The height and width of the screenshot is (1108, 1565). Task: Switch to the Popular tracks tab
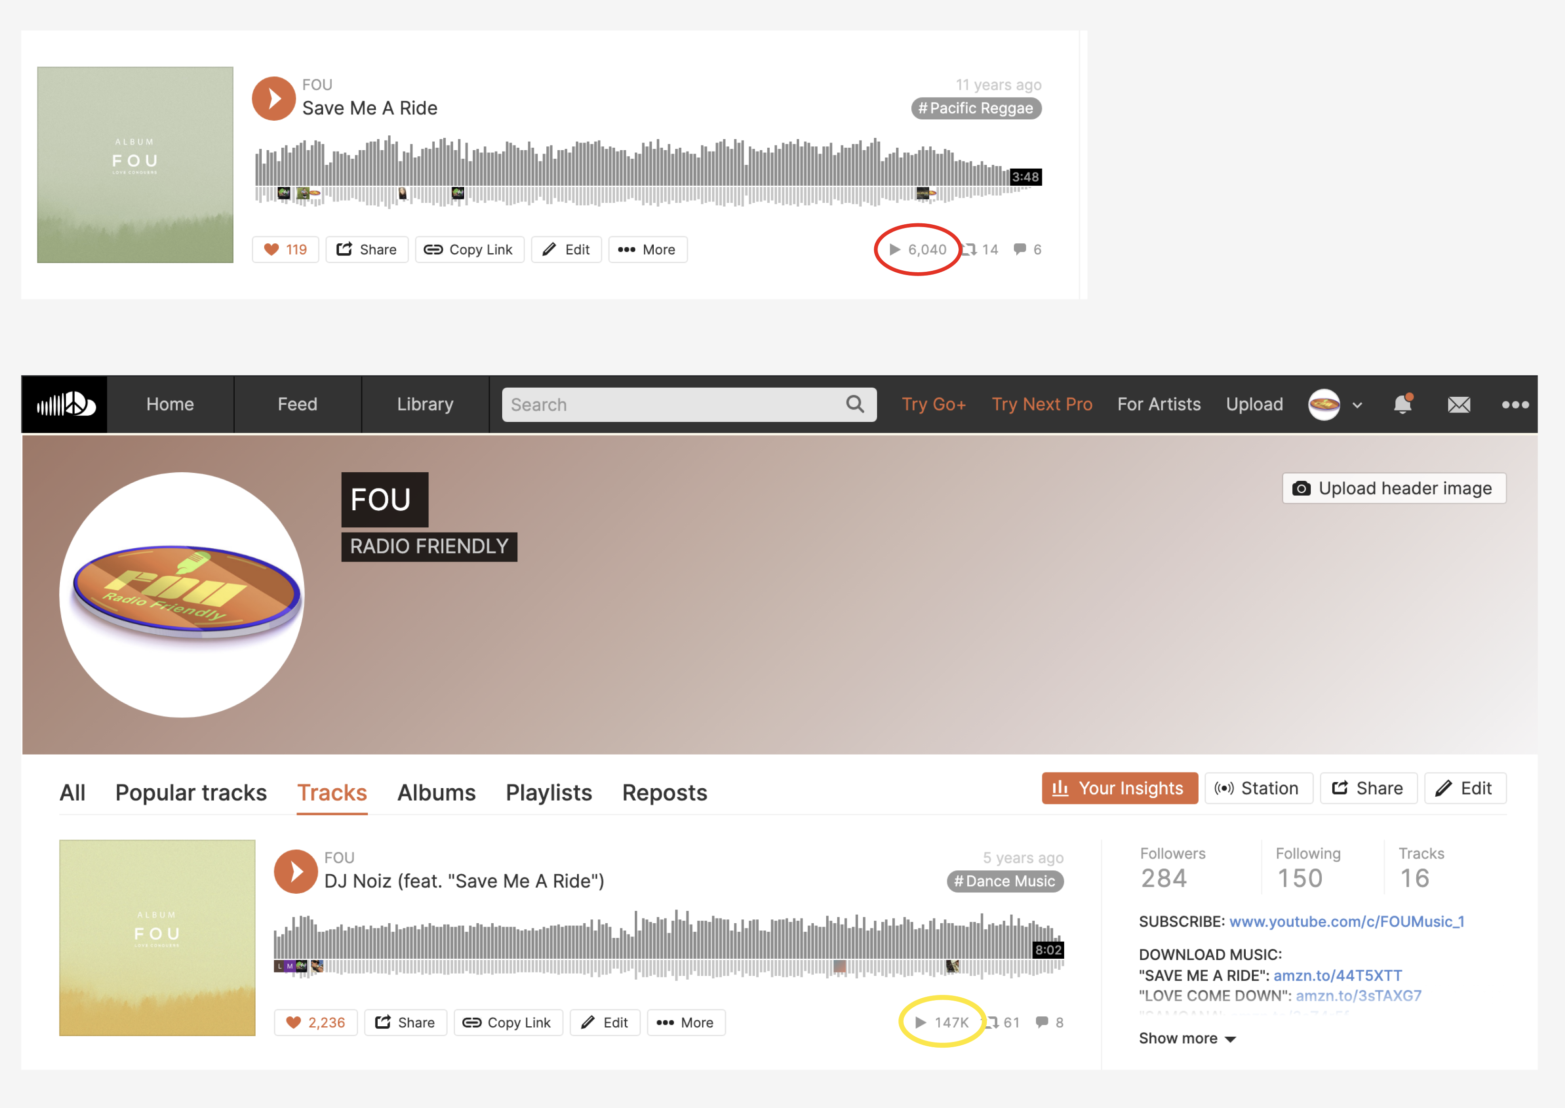[191, 793]
